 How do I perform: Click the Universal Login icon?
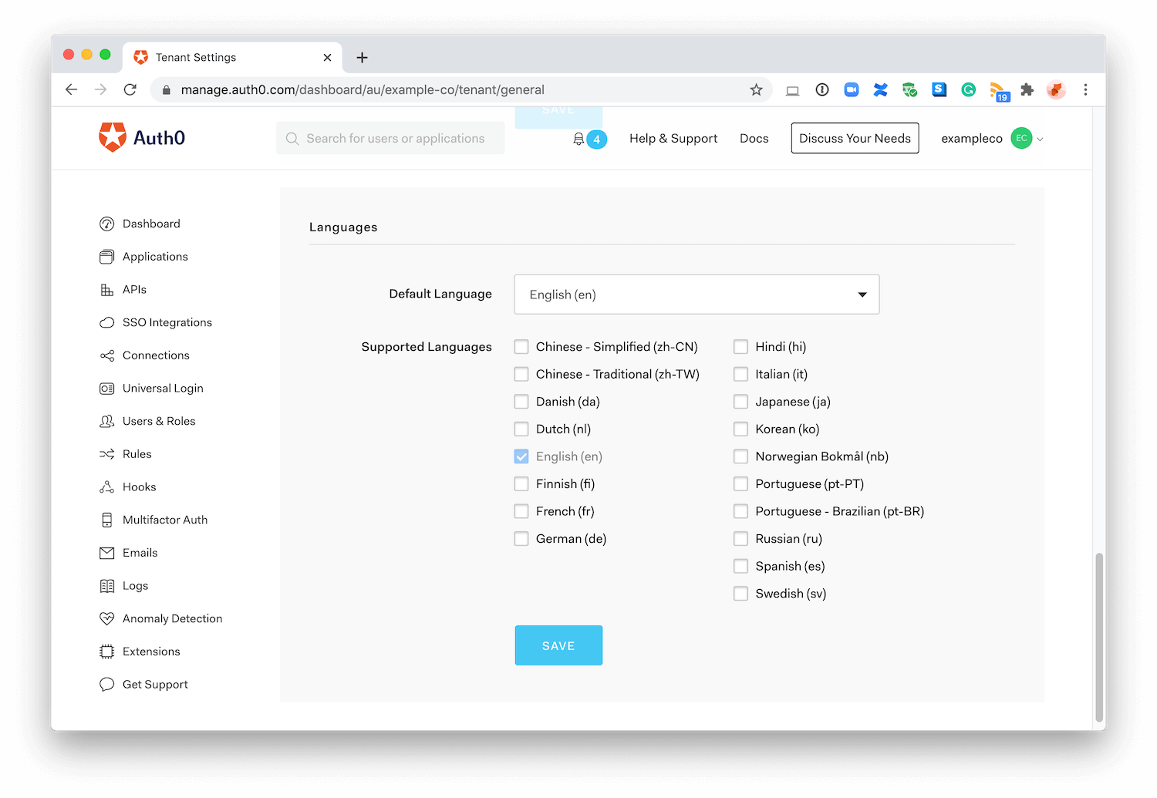[106, 389]
